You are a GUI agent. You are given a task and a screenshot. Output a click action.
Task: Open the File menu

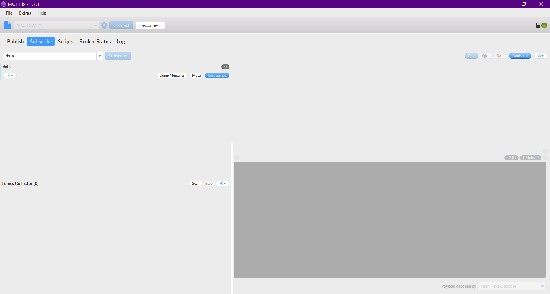9,13
